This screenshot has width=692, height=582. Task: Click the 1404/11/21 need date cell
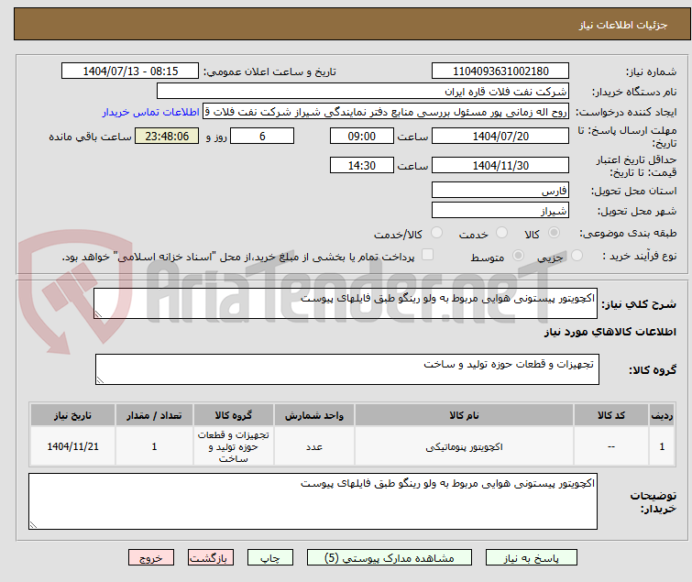72,446
